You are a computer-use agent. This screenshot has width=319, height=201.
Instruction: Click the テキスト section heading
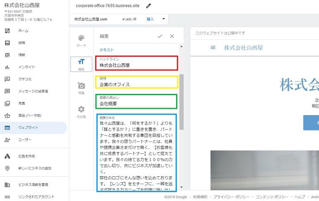point(107,50)
